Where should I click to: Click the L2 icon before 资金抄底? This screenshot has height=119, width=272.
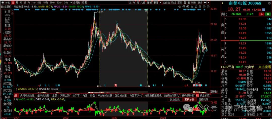pyautogui.click(x=197, y=95)
